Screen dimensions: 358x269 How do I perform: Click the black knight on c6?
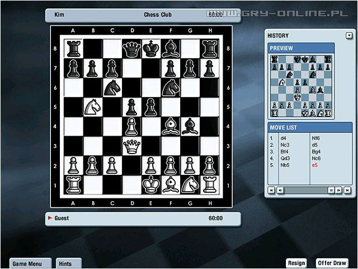[112, 87]
